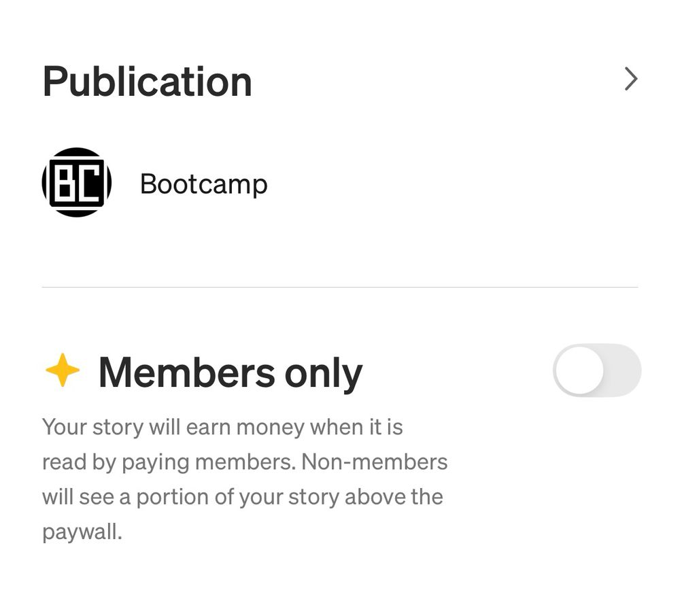Click the Bootcamp publication name
The height and width of the screenshot is (603, 680).
[x=203, y=183]
